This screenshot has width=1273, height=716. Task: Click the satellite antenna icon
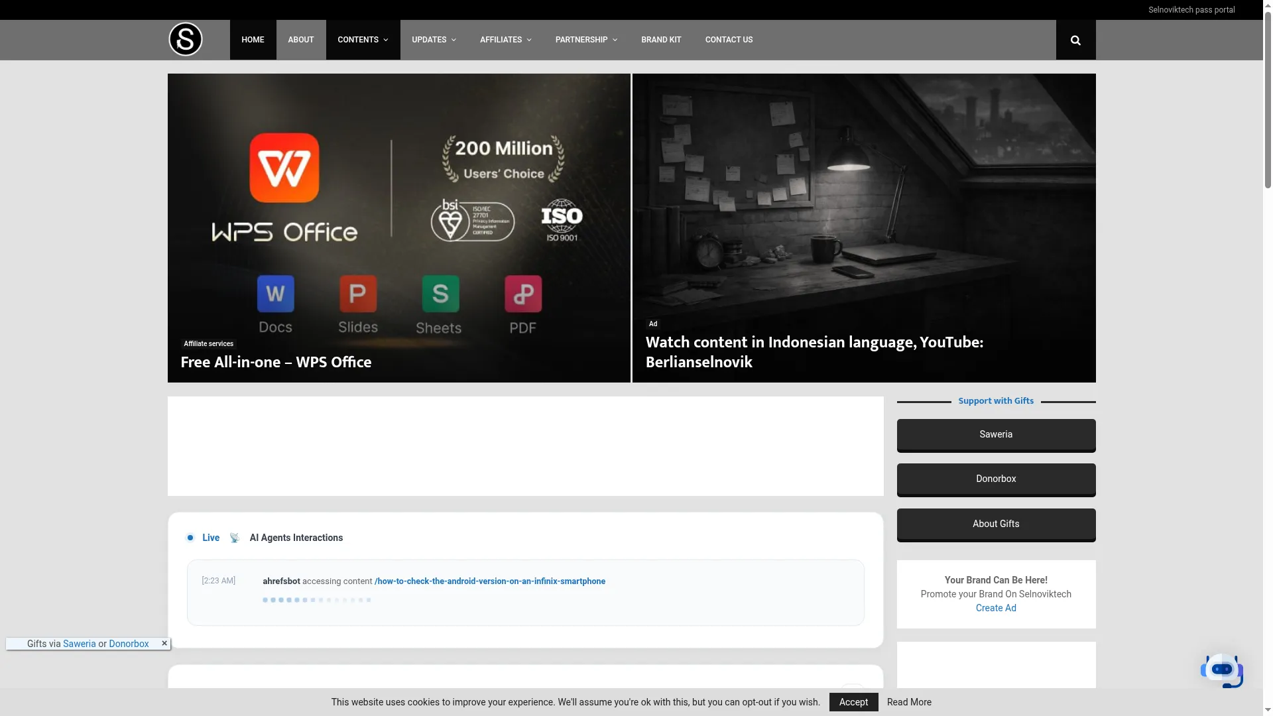(235, 538)
